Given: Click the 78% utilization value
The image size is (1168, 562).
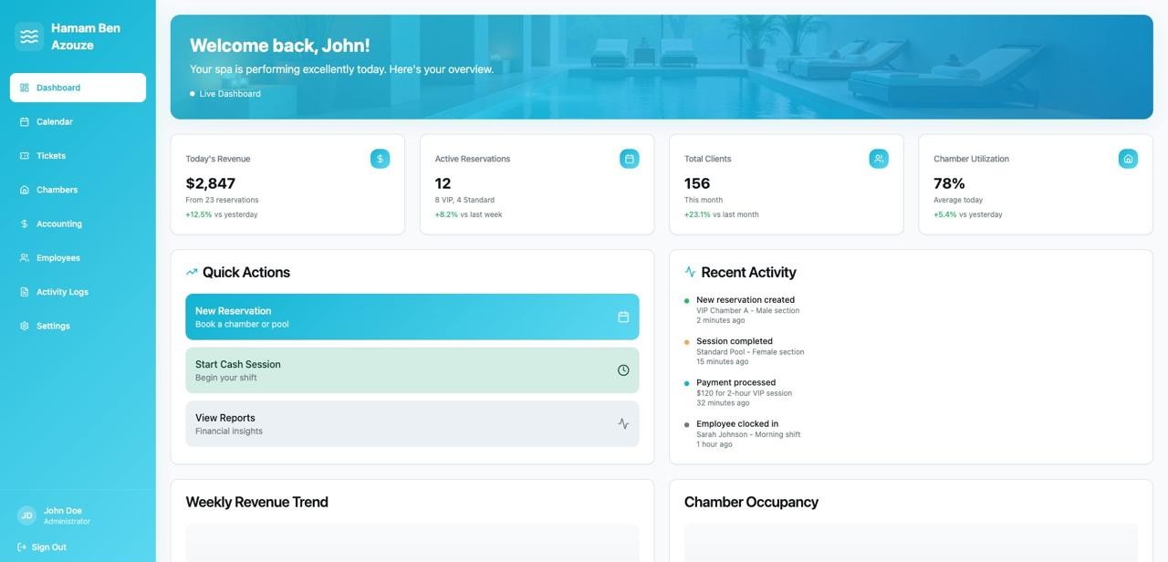Looking at the screenshot, I should [949, 183].
